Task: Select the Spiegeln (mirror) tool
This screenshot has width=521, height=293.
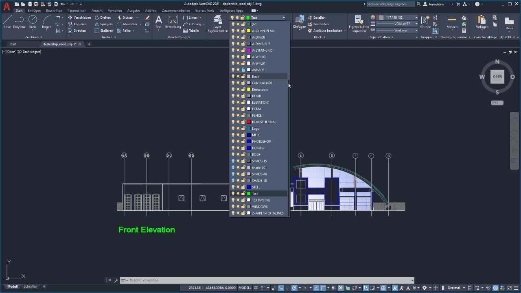Action: coord(105,24)
